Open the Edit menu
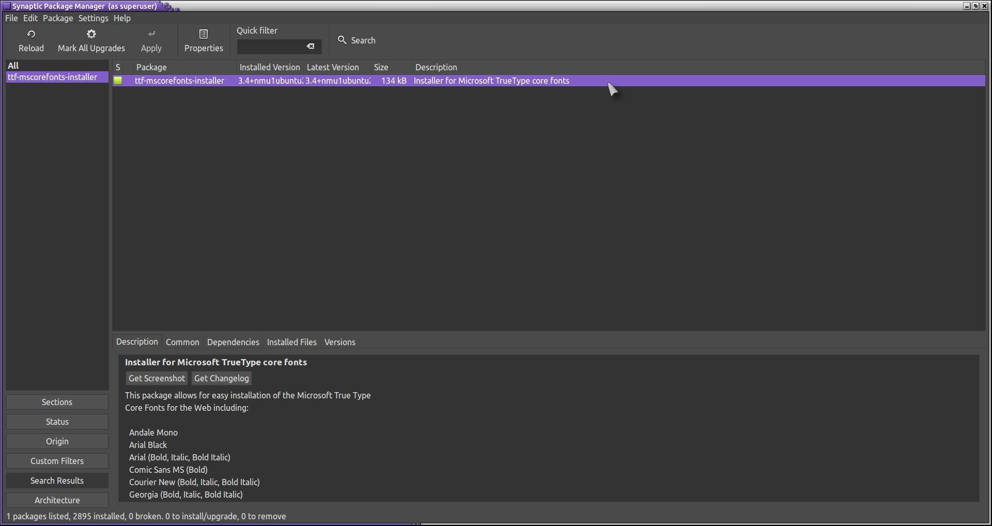Image resolution: width=992 pixels, height=526 pixels. [x=30, y=18]
